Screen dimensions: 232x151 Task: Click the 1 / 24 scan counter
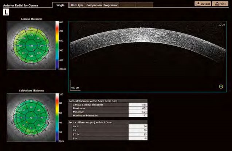click(222, 24)
